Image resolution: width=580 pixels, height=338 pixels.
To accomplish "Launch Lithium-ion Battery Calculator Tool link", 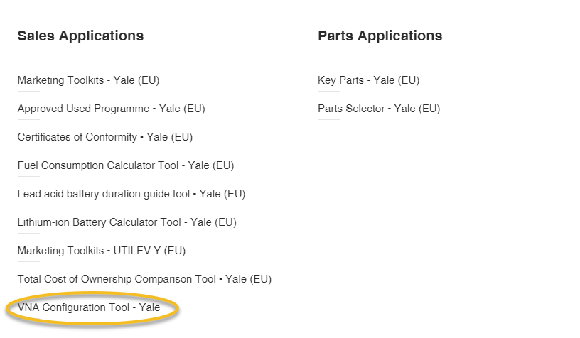I will click(x=127, y=222).
